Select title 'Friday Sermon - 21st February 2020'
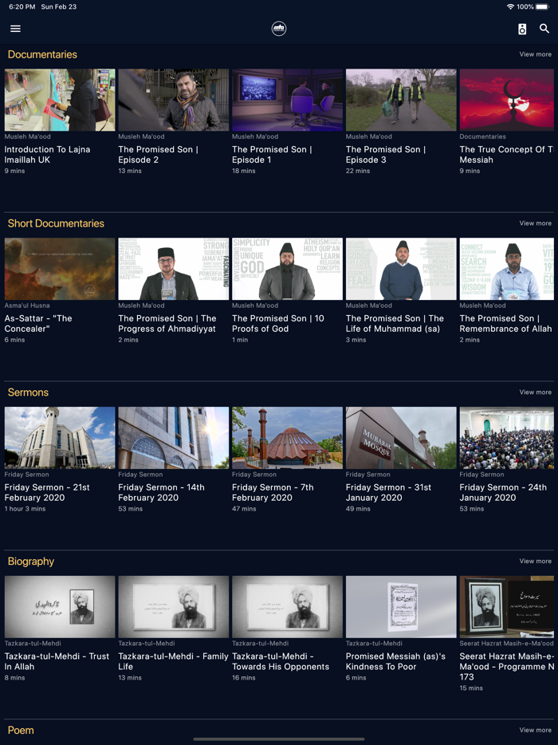Image resolution: width=558 pixels, height=745 pixels. point(47,492)
